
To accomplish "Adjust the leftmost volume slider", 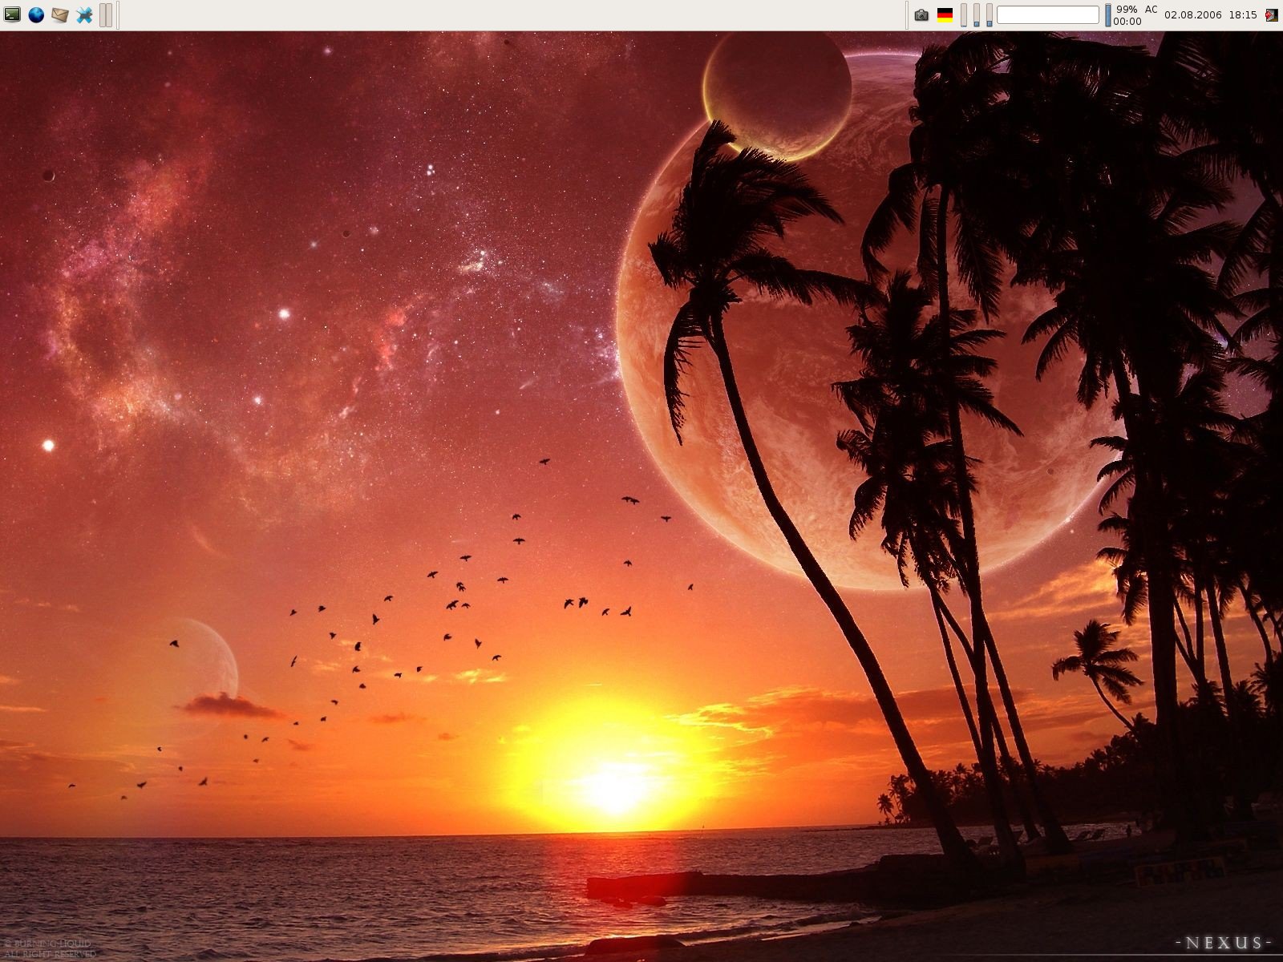I will click(962, 14).
